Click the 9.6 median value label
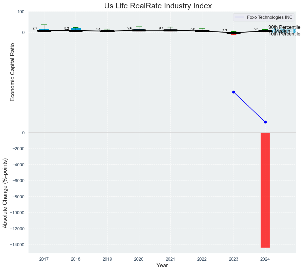The image size is (303, 271). pyautogui.click(x=130, y=28)
